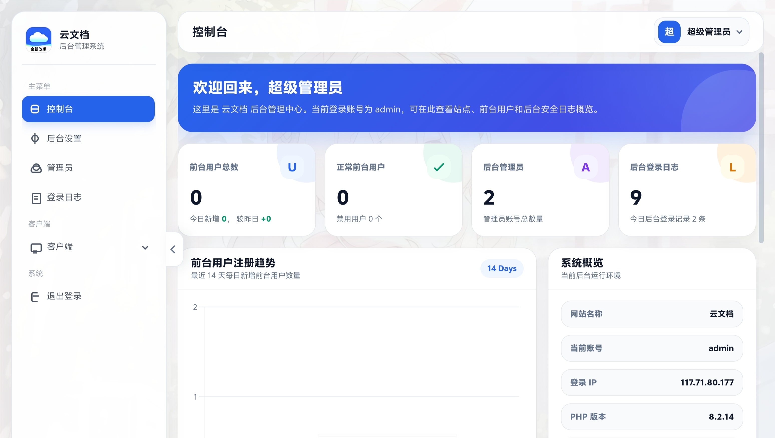Select 管理员 menu entry

[88, 168]
